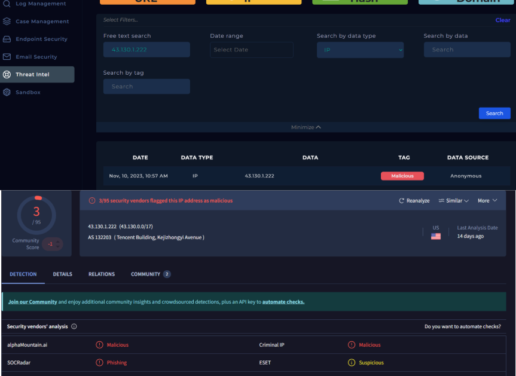Click the Suspicious verdict for ESET
The image size is (516, 376).
point(371,362)
